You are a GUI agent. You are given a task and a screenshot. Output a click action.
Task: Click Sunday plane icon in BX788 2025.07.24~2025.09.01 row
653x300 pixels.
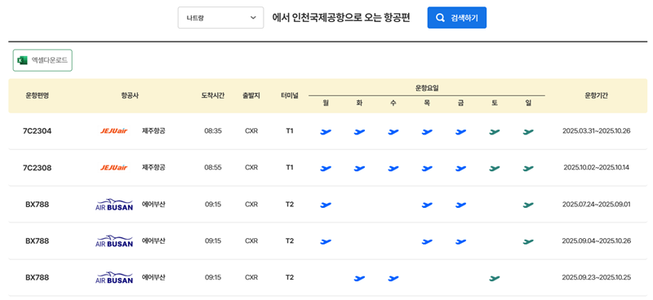point(528,205)
